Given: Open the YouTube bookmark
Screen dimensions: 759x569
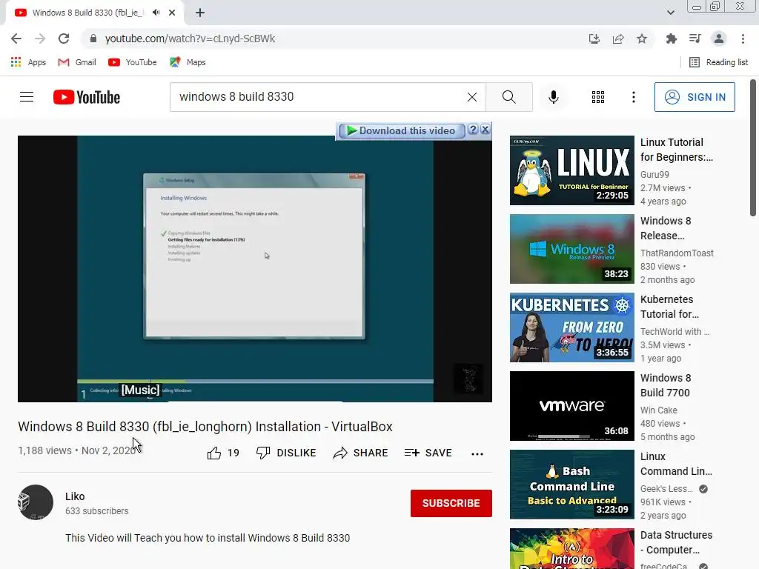Looking at the screenshot, I should 133,62.
